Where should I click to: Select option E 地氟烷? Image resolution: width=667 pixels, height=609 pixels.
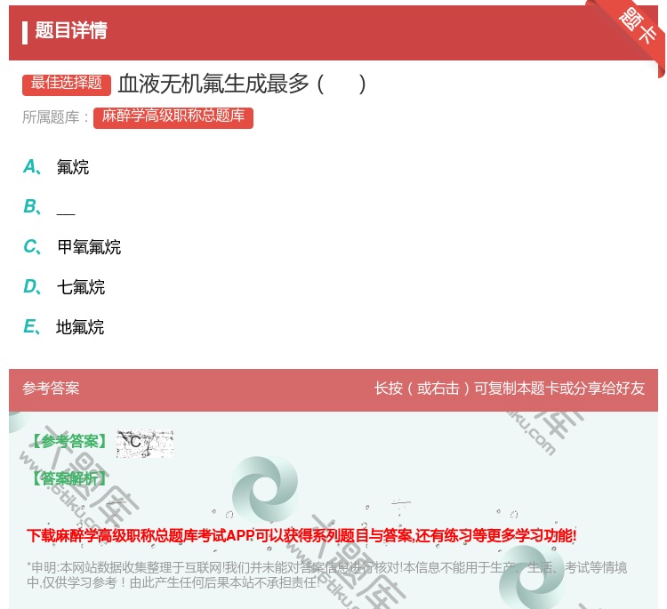(80, 327)
